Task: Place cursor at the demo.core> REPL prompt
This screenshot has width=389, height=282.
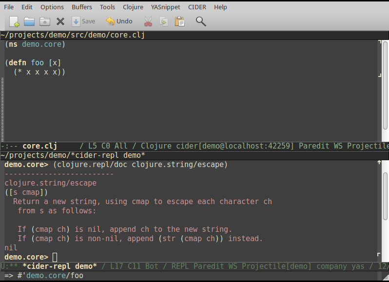Action: (x=55, y=257)
